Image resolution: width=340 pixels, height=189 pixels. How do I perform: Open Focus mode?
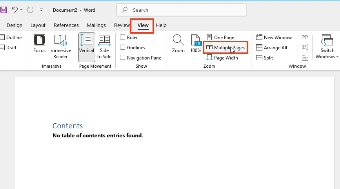coord(39,44)
